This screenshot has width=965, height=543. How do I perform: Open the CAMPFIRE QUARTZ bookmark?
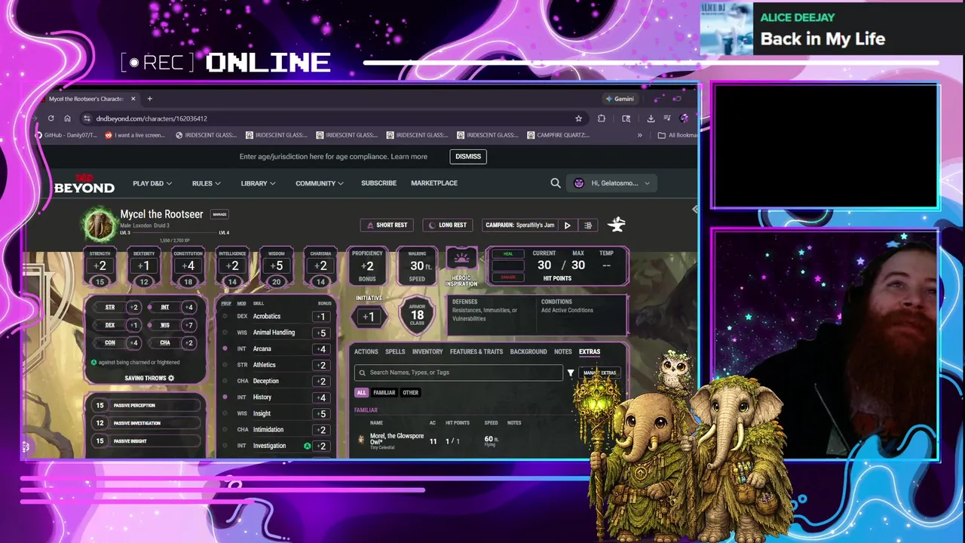tap(558, 135)
